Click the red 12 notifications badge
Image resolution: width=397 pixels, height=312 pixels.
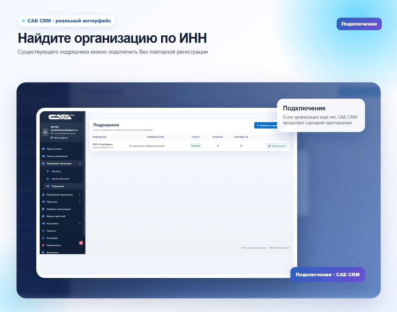click(x=81, y=243)
